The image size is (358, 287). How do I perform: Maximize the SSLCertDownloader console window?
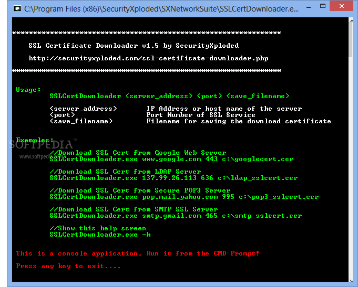(323, 6)
